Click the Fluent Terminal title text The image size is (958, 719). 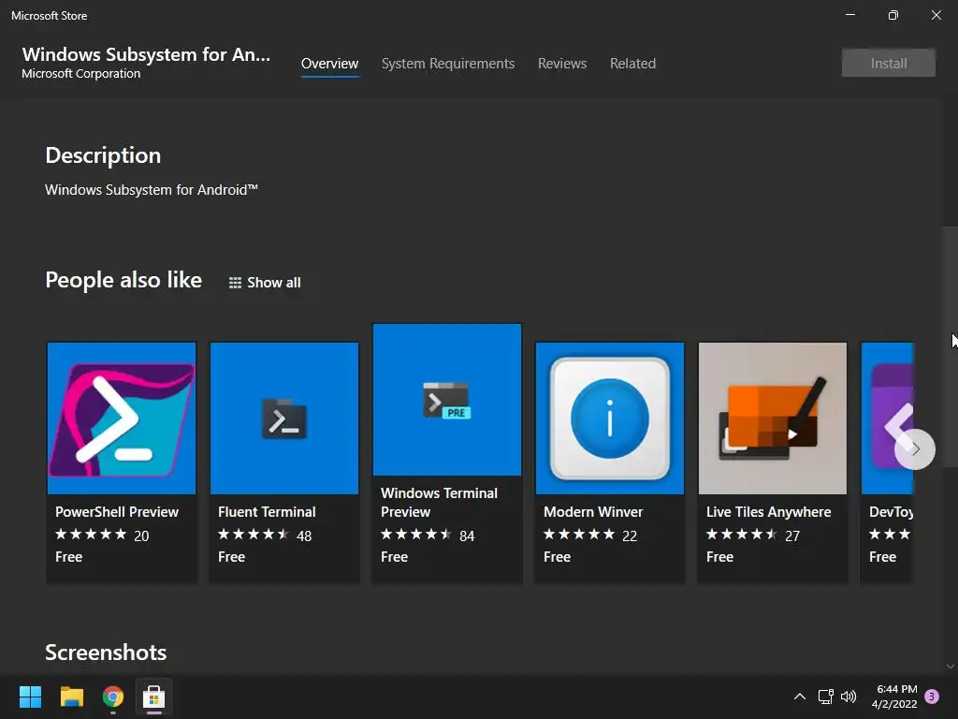267,512
